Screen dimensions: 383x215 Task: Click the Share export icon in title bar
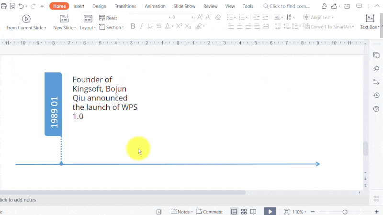click(334, 6)
